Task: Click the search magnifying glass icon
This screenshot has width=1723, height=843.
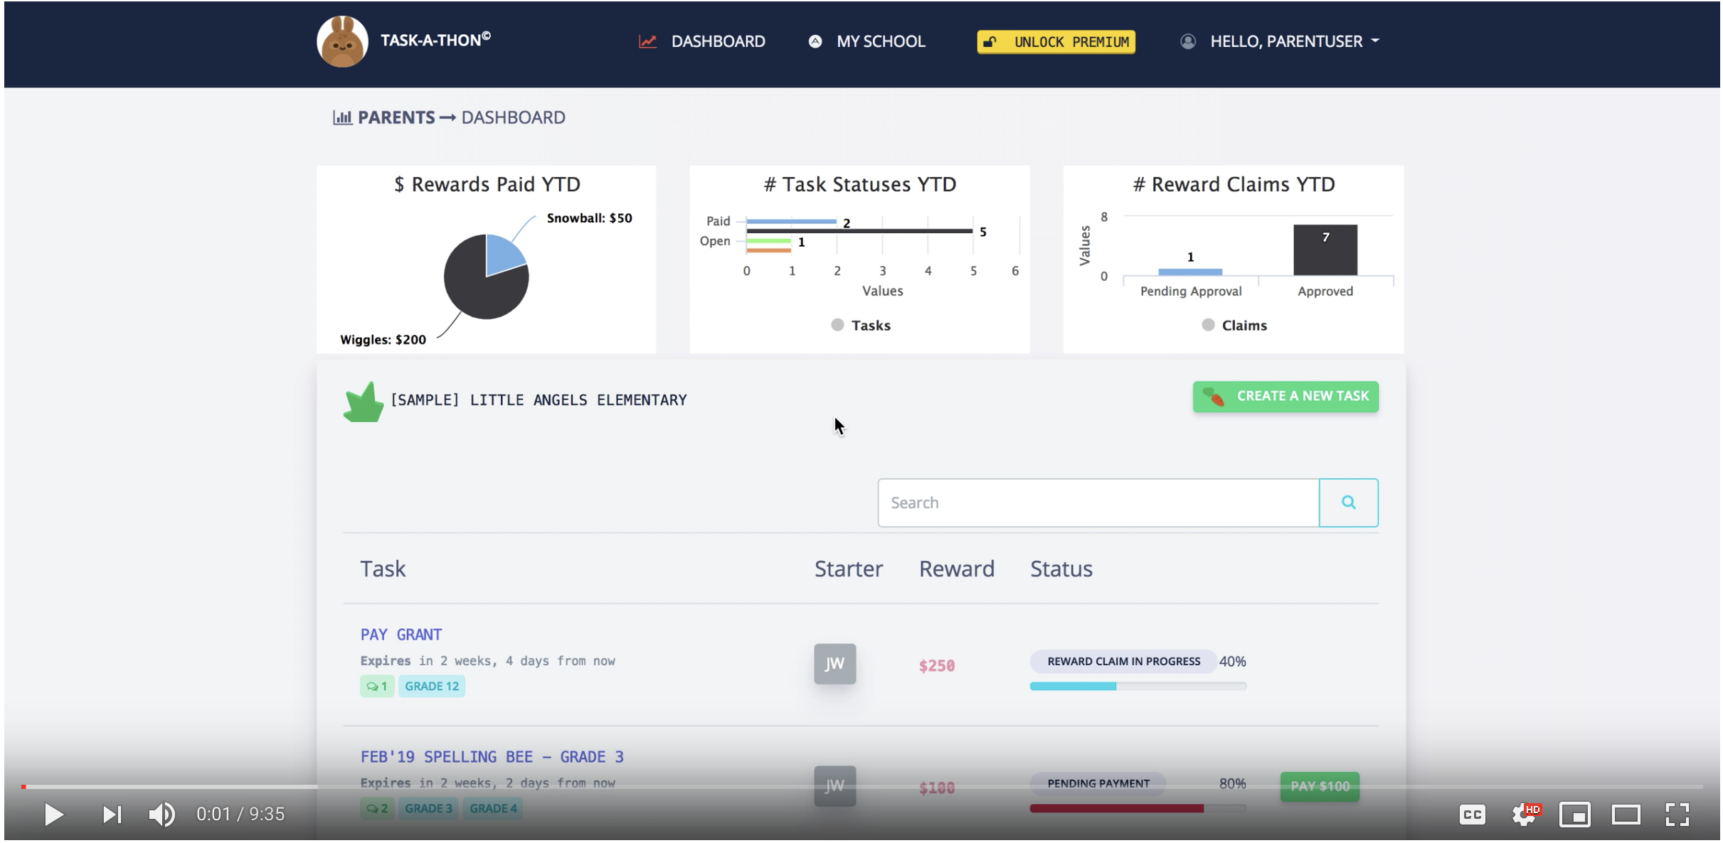Action: (x=1348, y=502)
